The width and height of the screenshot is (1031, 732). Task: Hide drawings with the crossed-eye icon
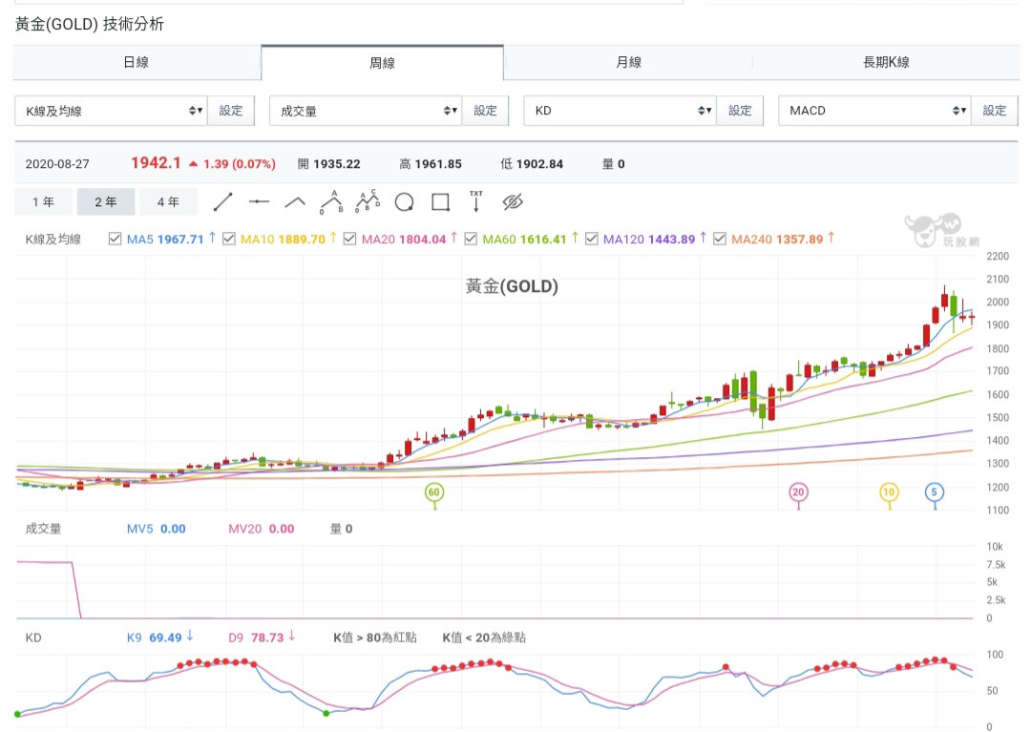[x=514, y=202]
